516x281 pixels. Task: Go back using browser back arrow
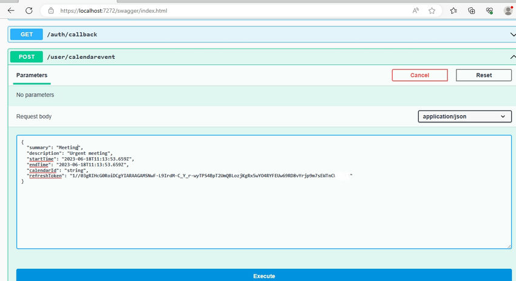(x=11, y=10)
